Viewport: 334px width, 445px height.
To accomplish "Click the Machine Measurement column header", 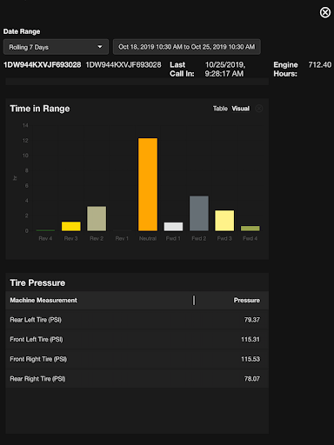I will [43, 301].
